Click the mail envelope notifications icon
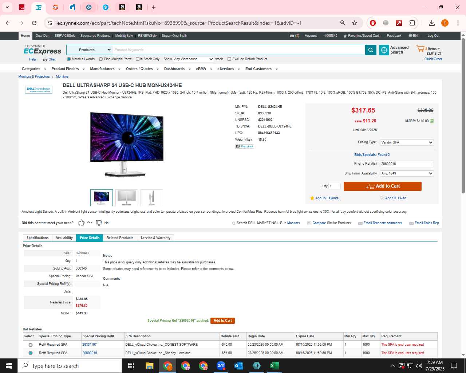Image resolution: width=466 pixels, height=373 pixels. [x=292, y=36]
